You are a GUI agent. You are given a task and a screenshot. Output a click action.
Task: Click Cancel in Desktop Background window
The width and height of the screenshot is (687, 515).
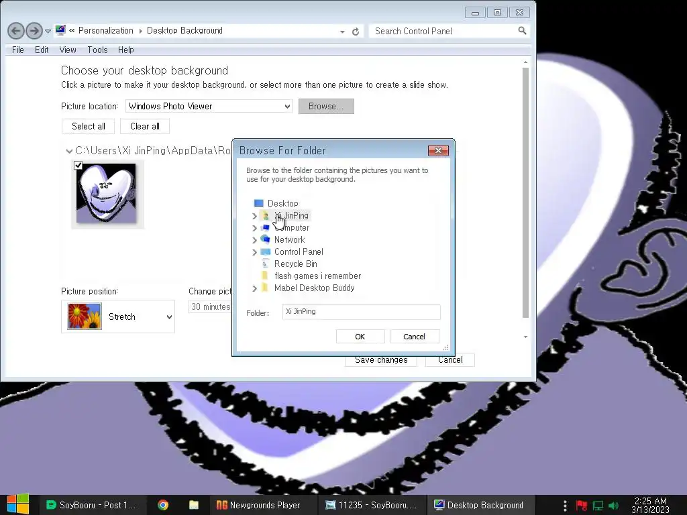(x=450, y=360)
